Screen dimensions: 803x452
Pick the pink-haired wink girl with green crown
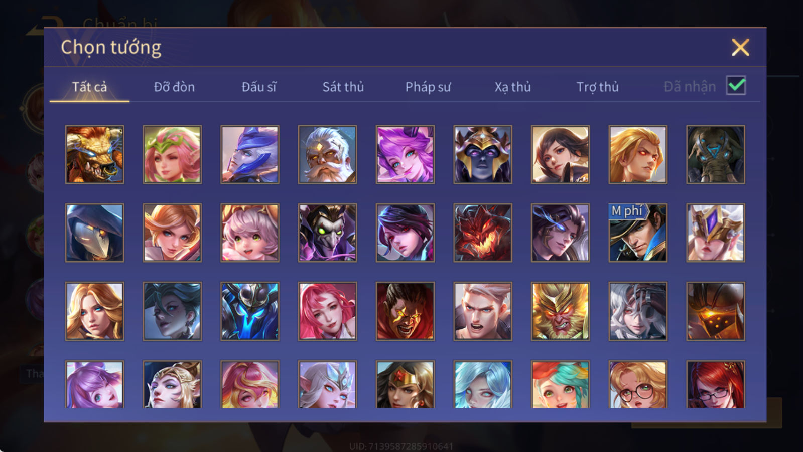click(x=172, y=154)
